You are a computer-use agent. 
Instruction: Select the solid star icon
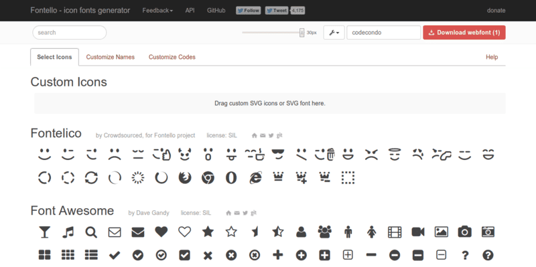tap(208, 232)
